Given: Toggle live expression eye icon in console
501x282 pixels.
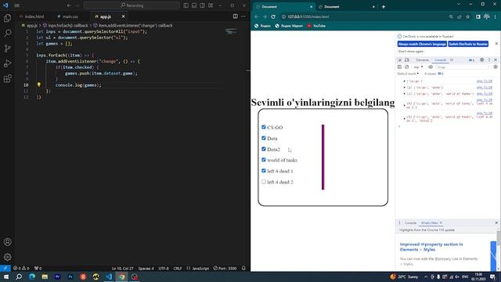Looking at the screenshot, I should (x=431, y=67).
